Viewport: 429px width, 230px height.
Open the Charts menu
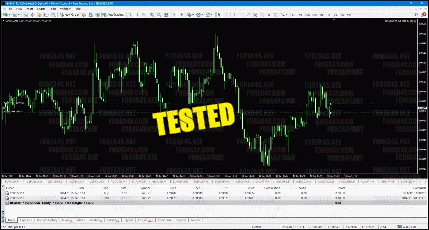[41, 9]
